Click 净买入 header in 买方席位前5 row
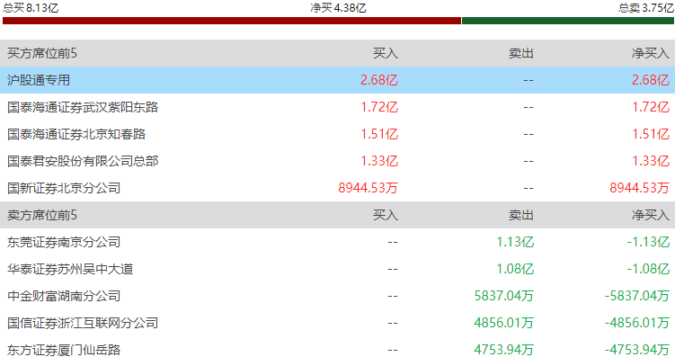Image resolution: width=675 pixels, height=357 pixels. click(651, 53)
